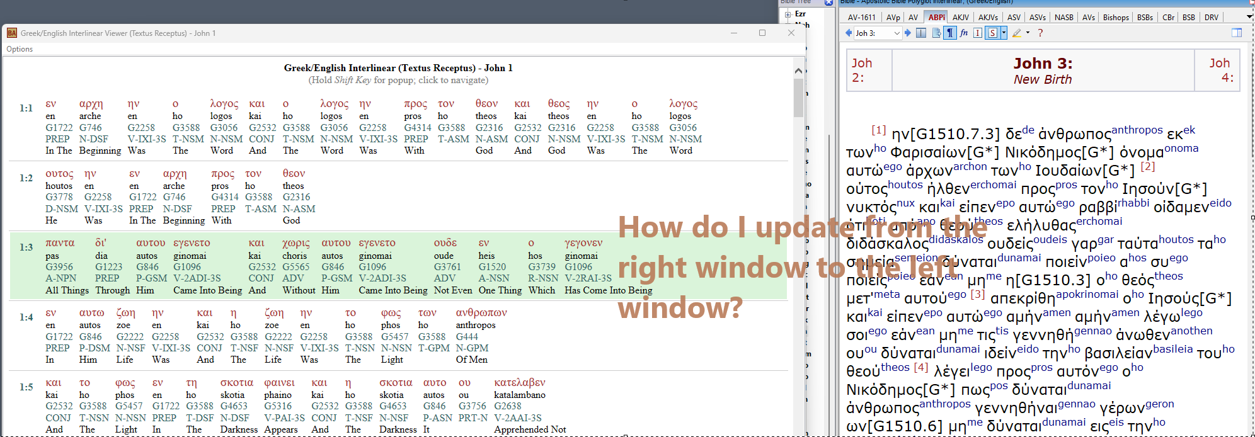Screen dimensions: 1255x437
Task: Click verse reference 1:1 in the interlinear
Action: [x=26, y=108]
